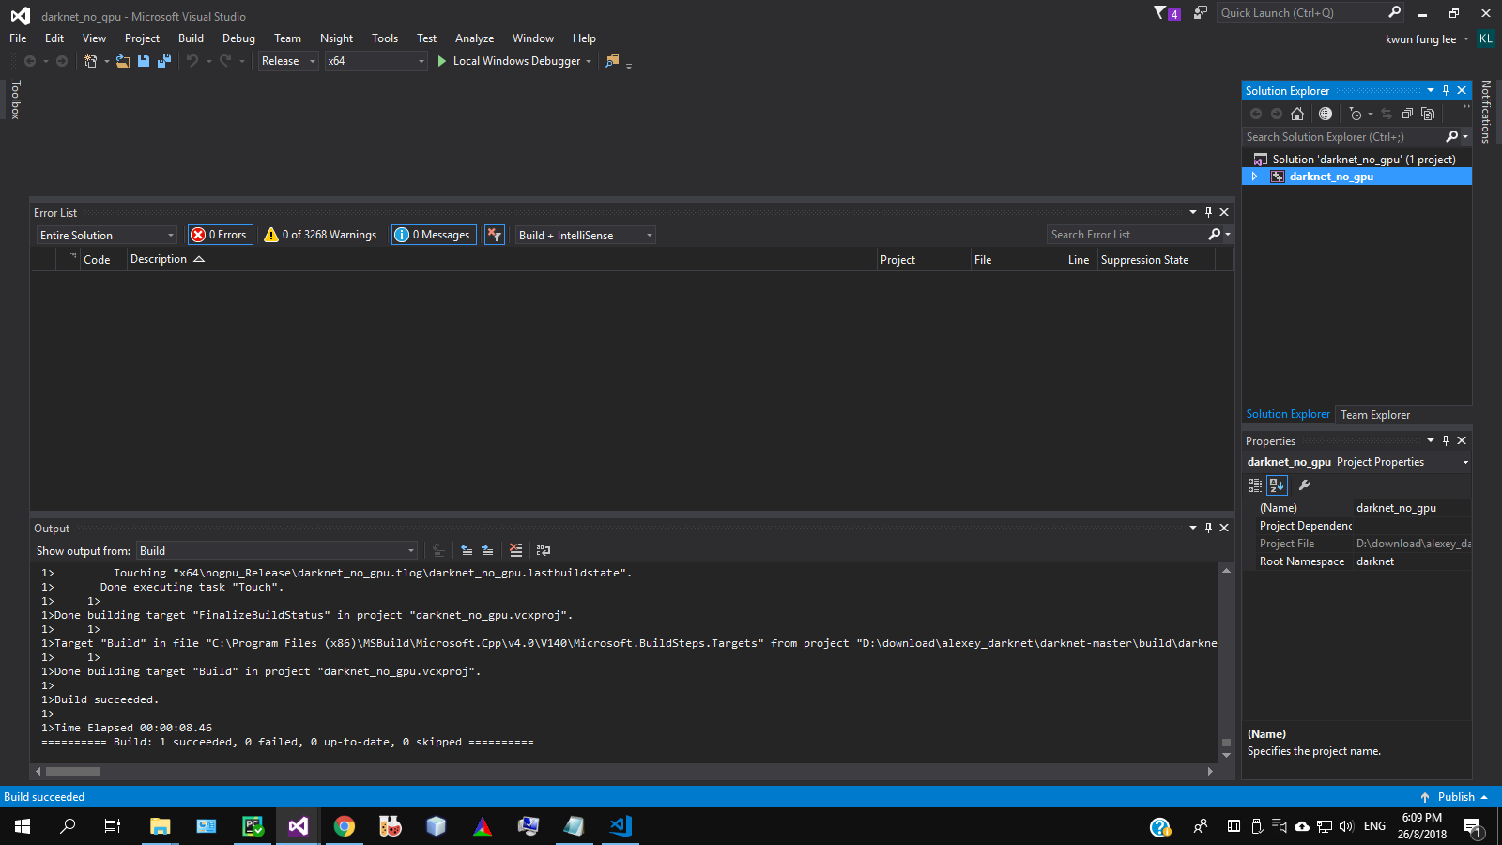Screen dimensions: 1502x845
Task: Open the Analyze menu
Action: 474,38
